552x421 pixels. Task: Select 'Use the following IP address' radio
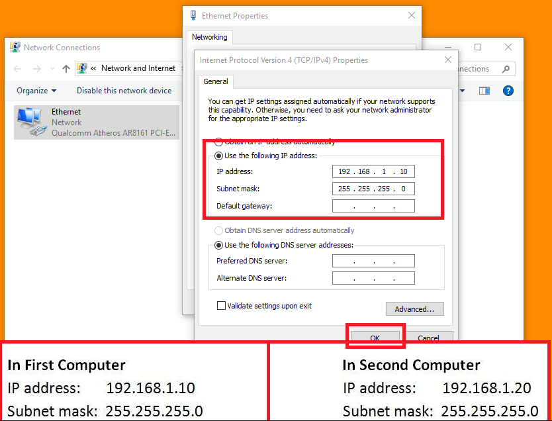point(219,156)
